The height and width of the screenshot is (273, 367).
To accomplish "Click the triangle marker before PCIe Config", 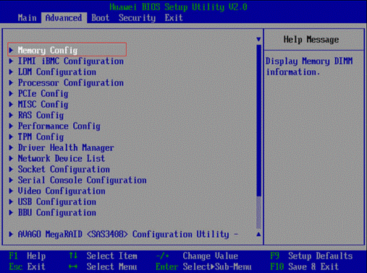I will coord(11,93).
